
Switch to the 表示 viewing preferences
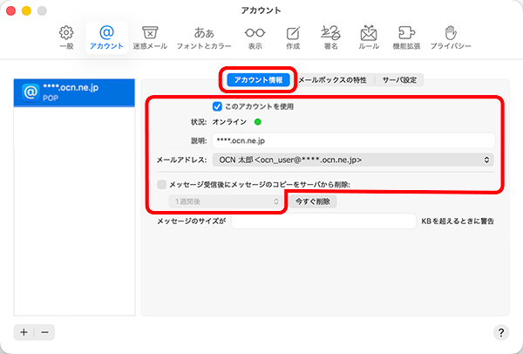click(255, 37)
